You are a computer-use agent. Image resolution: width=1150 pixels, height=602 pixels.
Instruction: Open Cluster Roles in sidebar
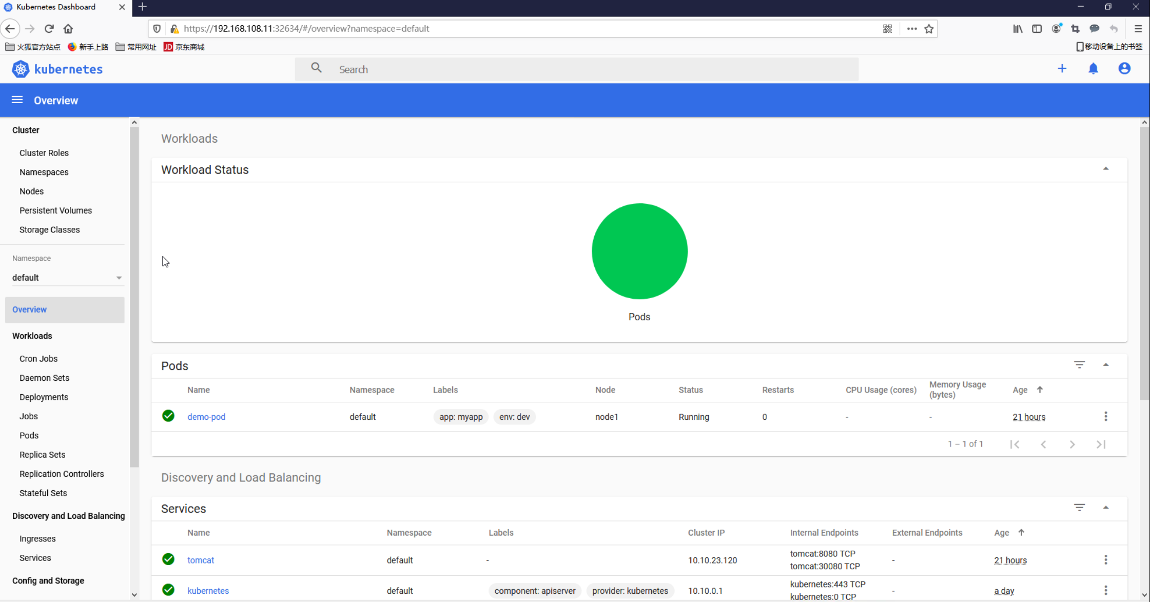point(44,153)
